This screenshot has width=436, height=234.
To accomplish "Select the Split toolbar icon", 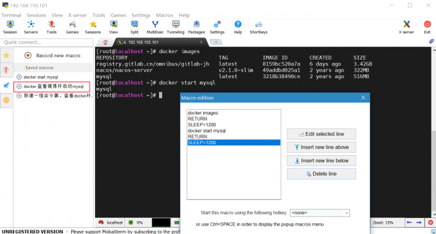I will pyautogui.click(x=134, y=27).
